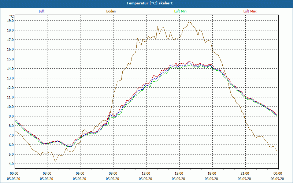Image resolution: width=293 pixels, height=183 pixels.
Task: Select the brown 'Boden' legend label
Action: click(x=111, y=11)
